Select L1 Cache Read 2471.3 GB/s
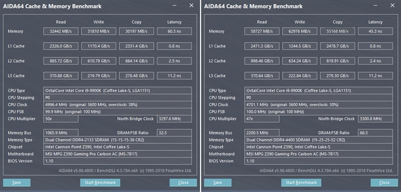The height and width of the screenshot is (192, 401). point(262,46)
